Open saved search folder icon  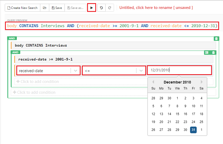click(45, 8)
